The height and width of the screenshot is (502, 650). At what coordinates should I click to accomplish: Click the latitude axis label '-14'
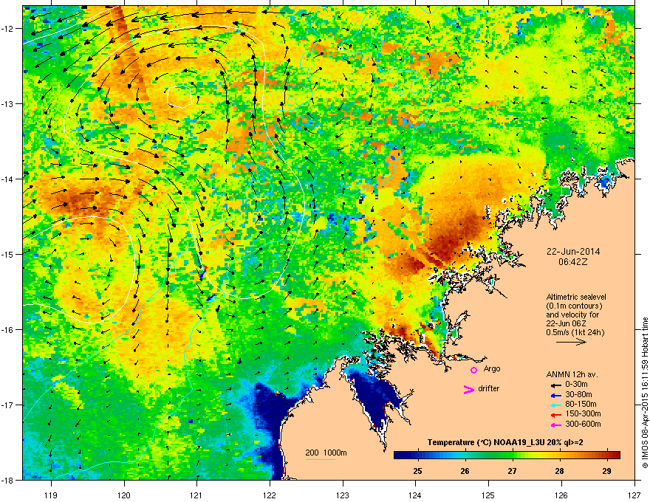tap(7, 179)
